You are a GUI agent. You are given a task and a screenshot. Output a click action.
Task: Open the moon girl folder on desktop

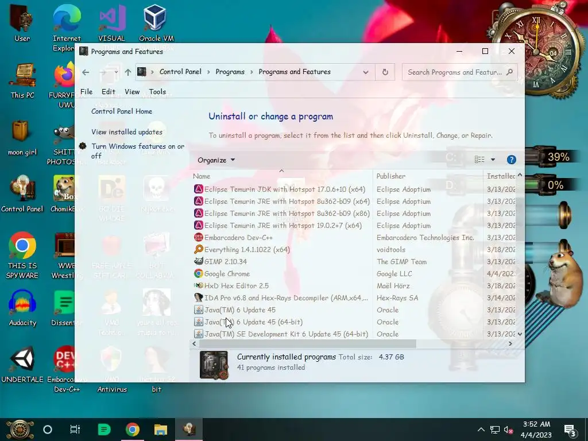[x=22, y=138]
